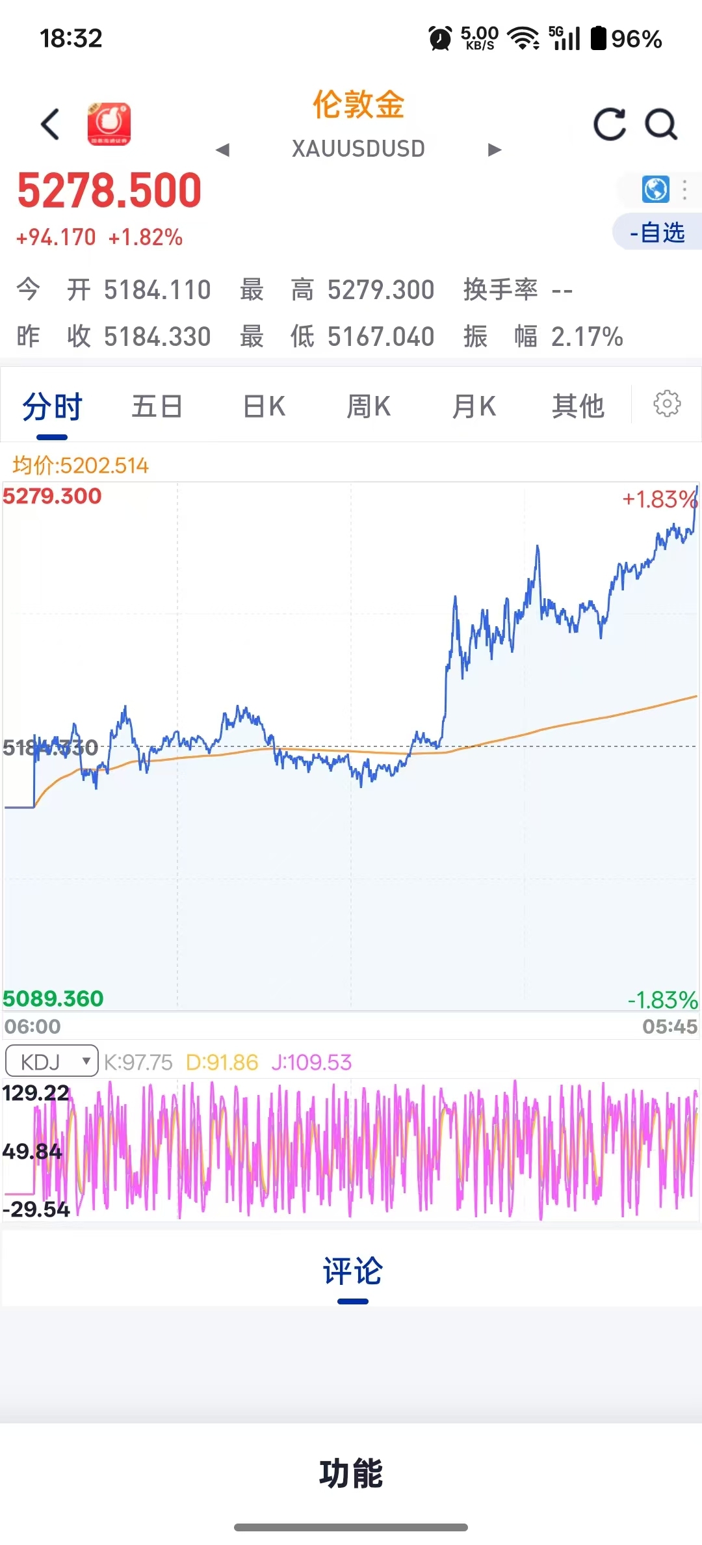Open the 评论 comments tab
Screen dimensions: 702x1545
click(352, 1271)
